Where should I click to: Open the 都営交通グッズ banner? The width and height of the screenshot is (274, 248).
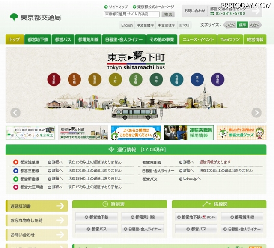pos(241,133)
